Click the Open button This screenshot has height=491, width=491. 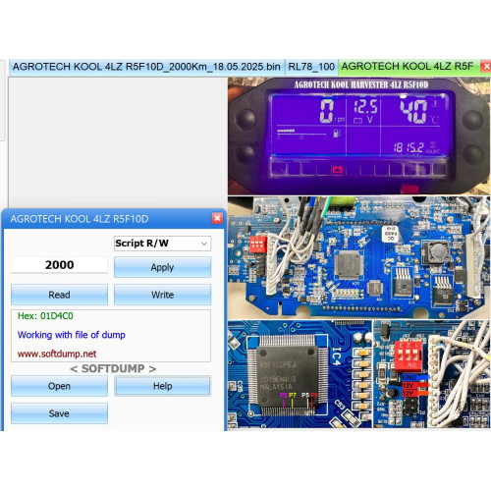tap(59, 386)
